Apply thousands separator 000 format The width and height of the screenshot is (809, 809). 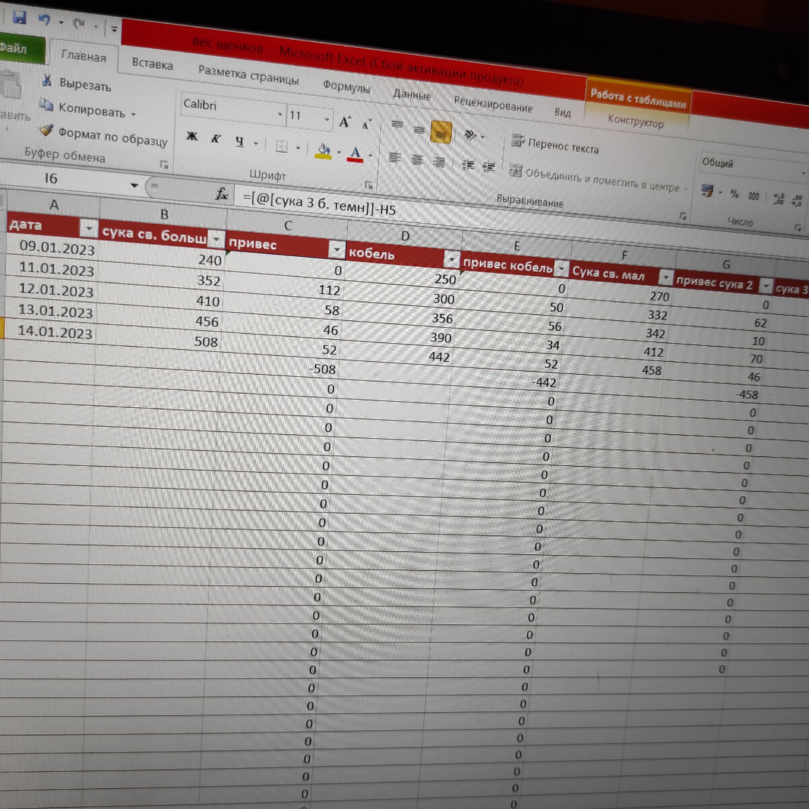tap(754, 197)
